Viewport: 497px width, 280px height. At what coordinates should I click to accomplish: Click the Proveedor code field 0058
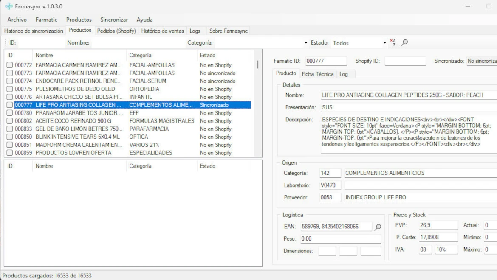pyautogui.click(x=330, y=197)
